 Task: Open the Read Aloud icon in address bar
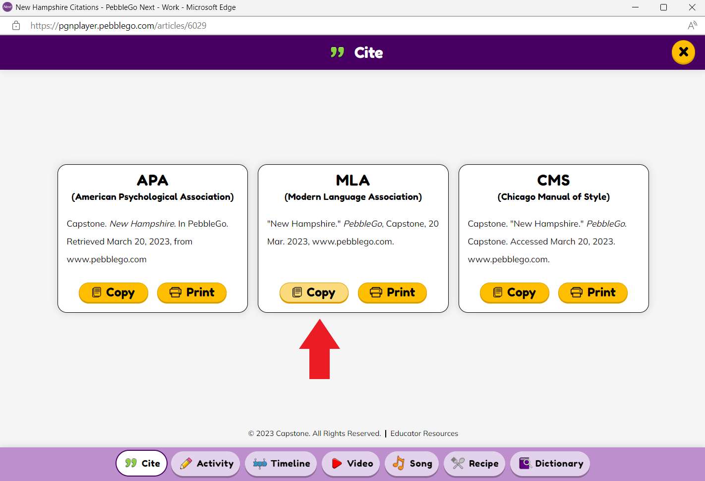click(x=692, y=26)
